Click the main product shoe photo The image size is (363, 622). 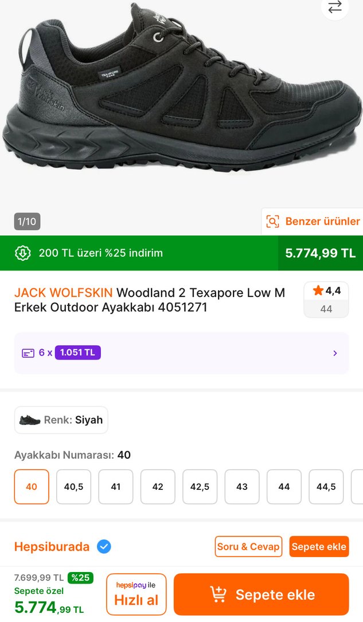coord(181,103)
